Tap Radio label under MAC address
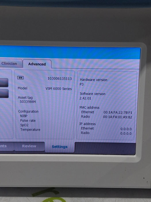 pyautogui.click(x=85, y=117)
